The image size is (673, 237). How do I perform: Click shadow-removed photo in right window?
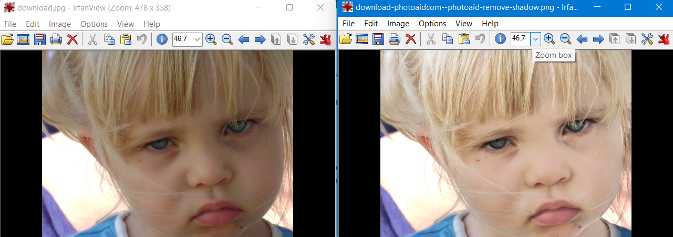[x=506, y=143]
